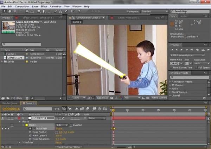This screenshot has width=211, height=149.
Task: Jump to first frame in Preview panel
Action: (172, 50)
